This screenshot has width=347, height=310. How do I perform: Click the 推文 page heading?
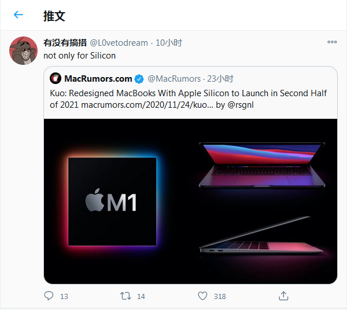click(x=54, y=15)
